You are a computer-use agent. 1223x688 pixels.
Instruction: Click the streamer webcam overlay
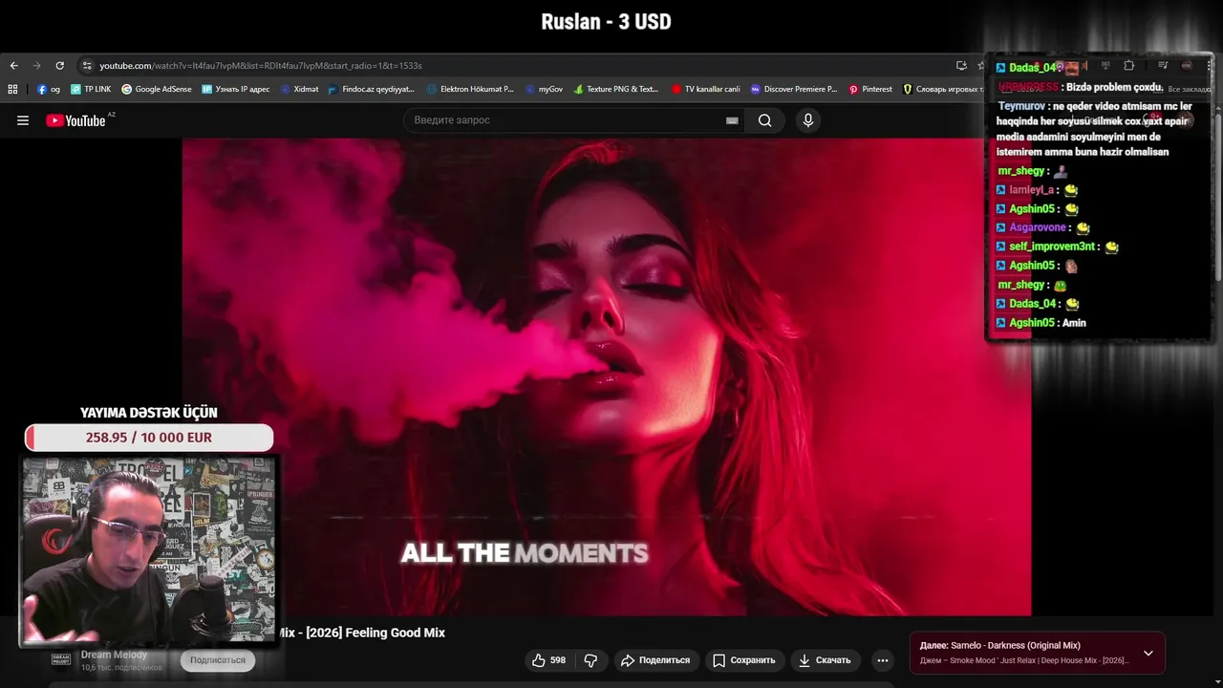click(x=149, y=551)
